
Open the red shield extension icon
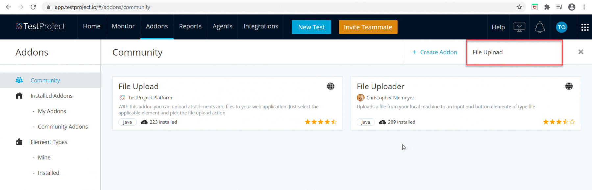coord(535,7)
